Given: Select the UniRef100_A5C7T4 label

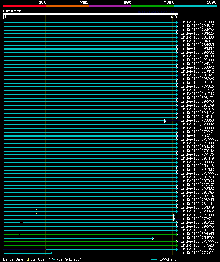Looking at the screenshot, I should coord(197,136).
